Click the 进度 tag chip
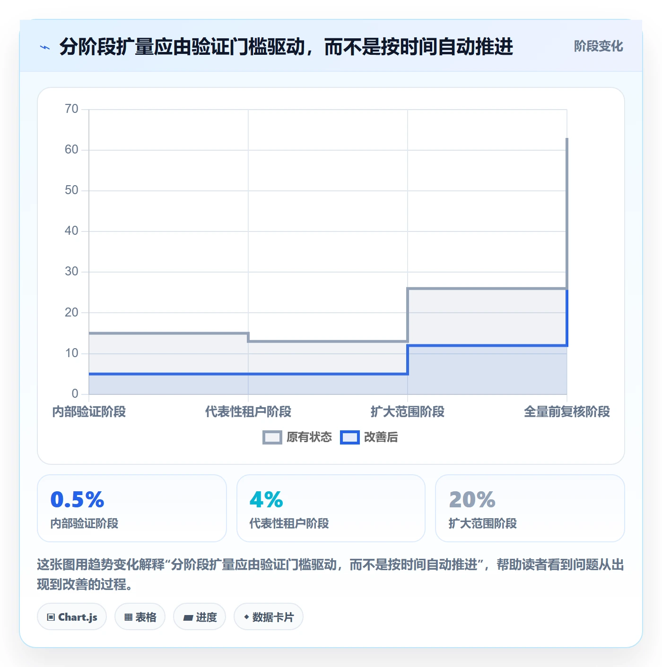 200,617
